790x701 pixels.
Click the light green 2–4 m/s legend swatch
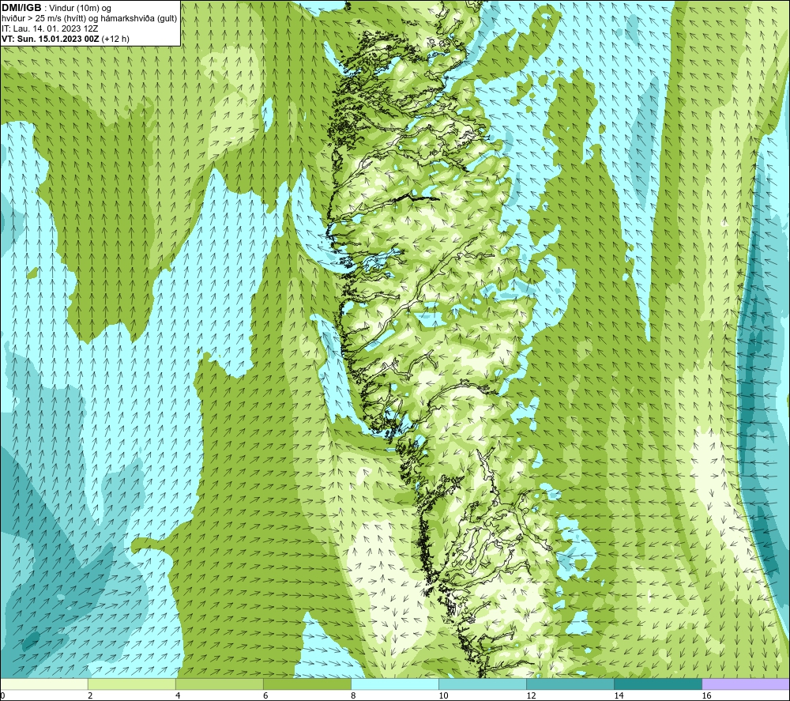(131, 684)
